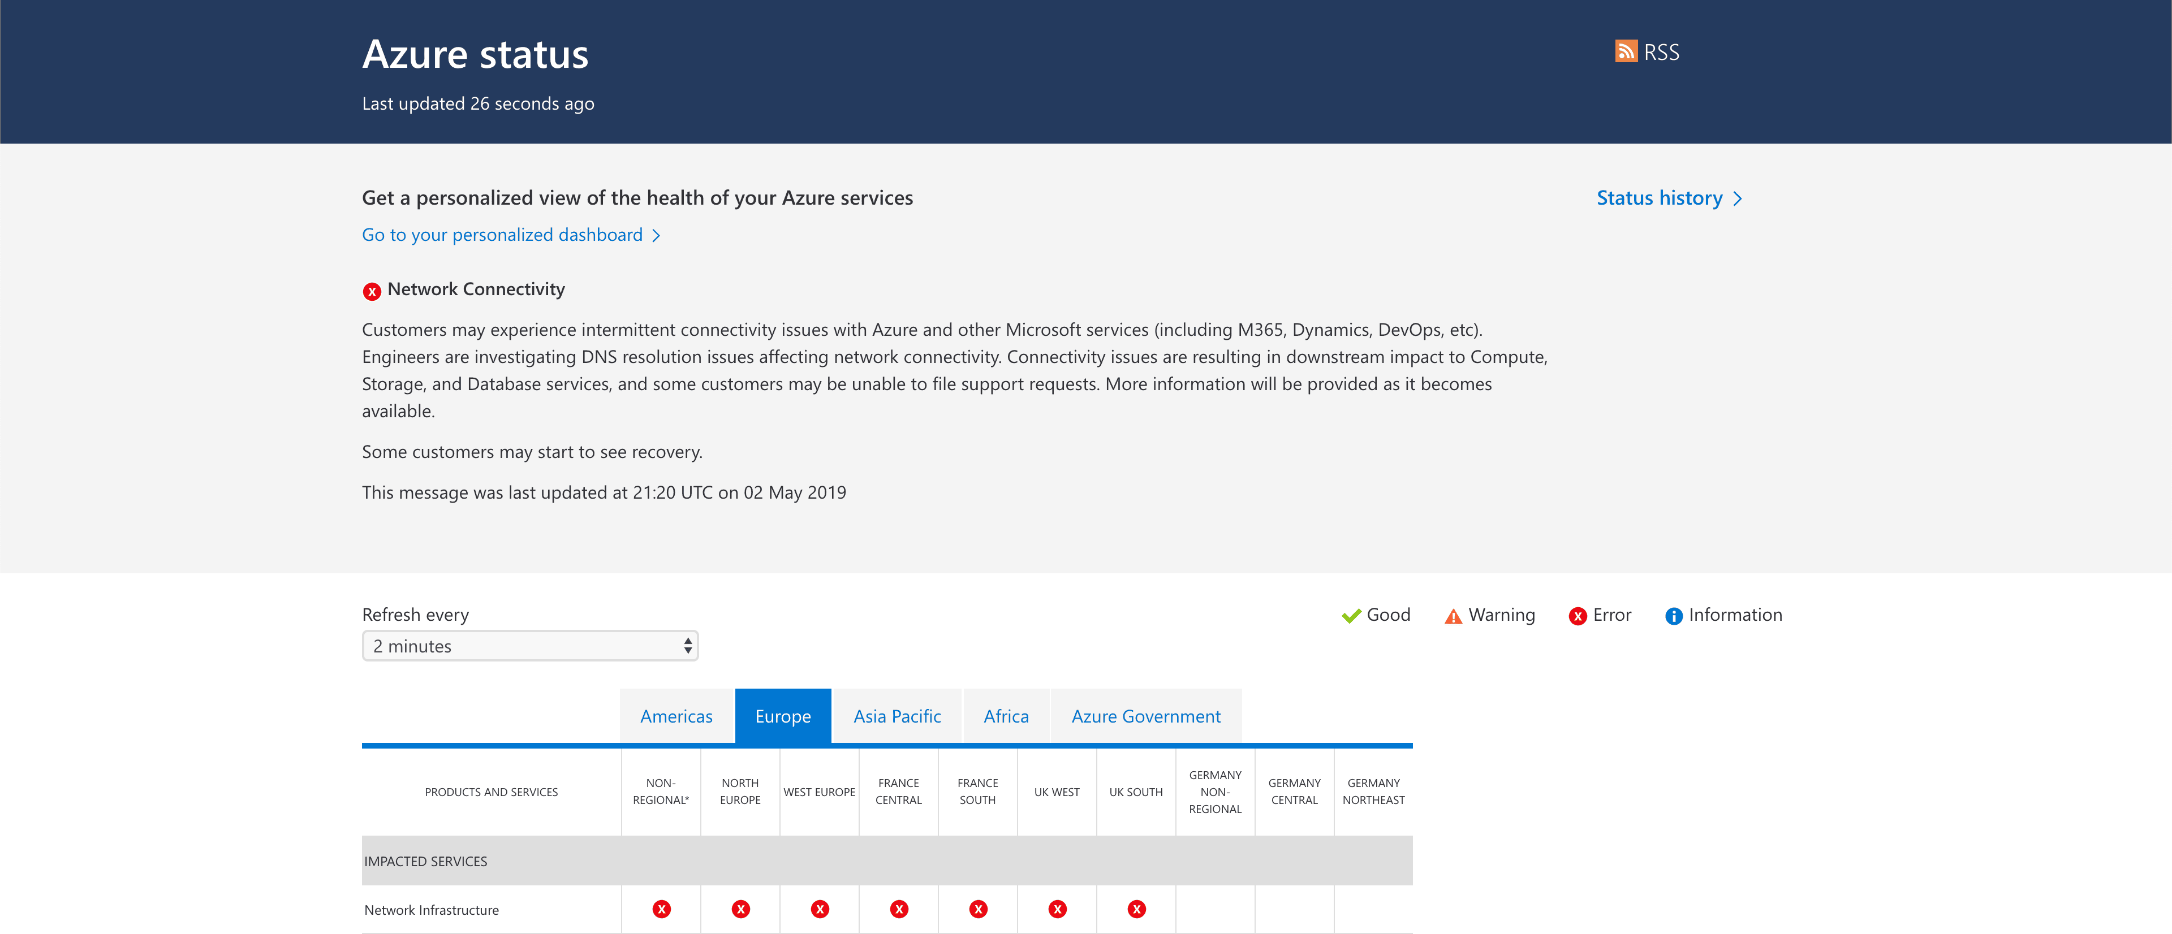Viewport: 2172px width, 934px height.
Task: Click the Network Connectivity red error icon
Action: [x=372, y=292]
